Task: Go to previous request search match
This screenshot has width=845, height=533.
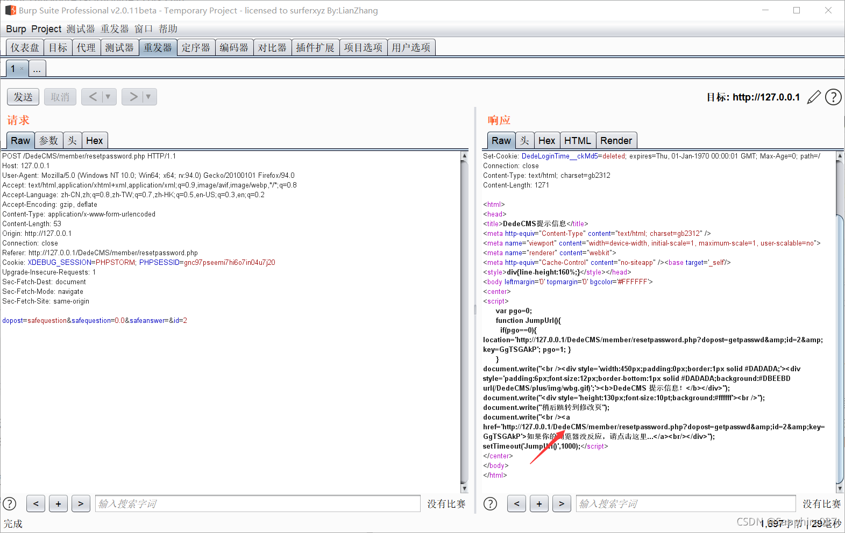Action: click(35, 504)
